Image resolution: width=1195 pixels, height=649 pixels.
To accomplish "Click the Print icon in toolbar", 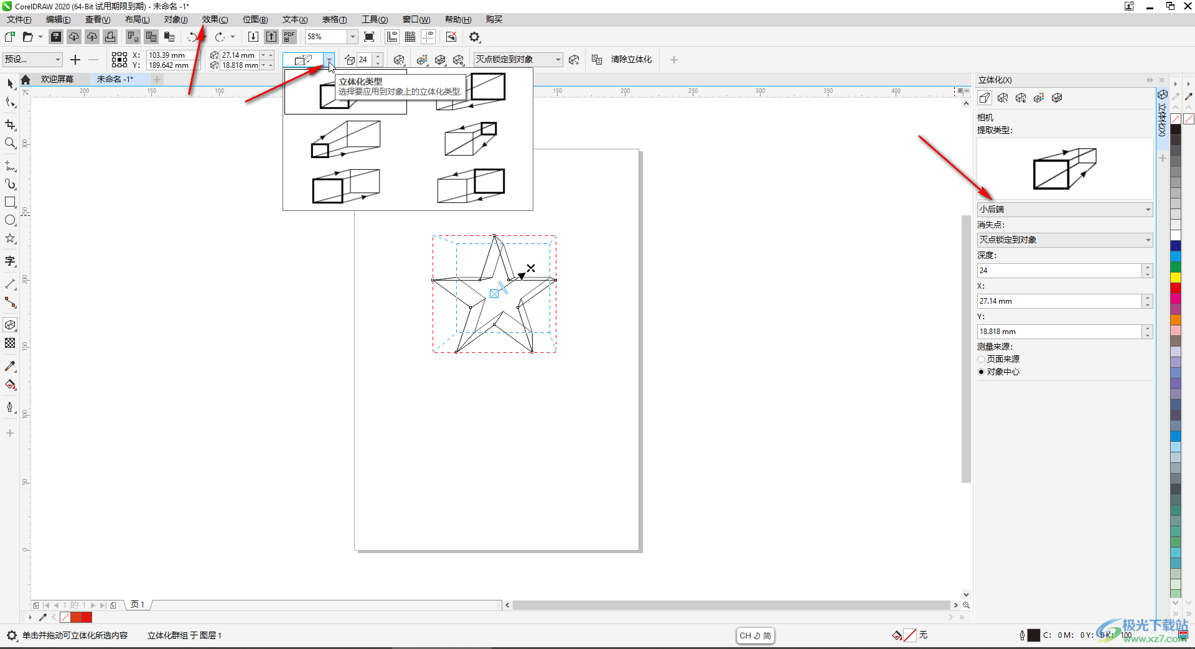I will pyautogui.click(x=110, y=37).
